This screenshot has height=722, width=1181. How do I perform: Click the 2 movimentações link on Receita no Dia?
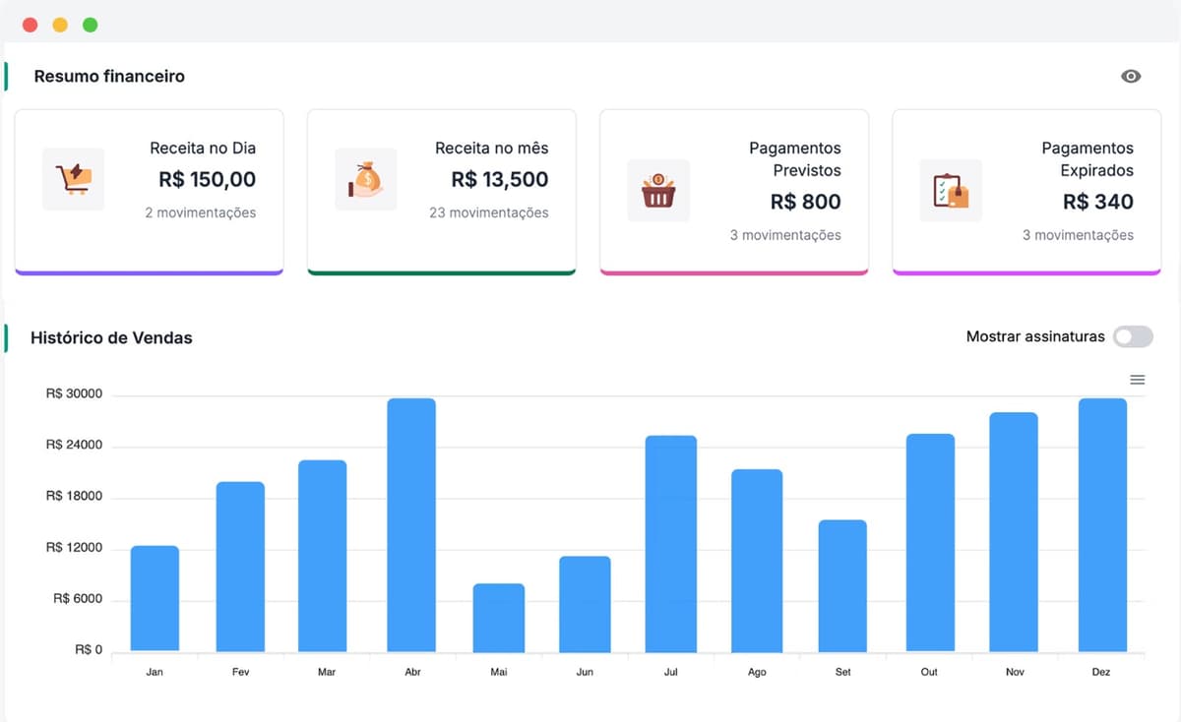pos(201,211)
